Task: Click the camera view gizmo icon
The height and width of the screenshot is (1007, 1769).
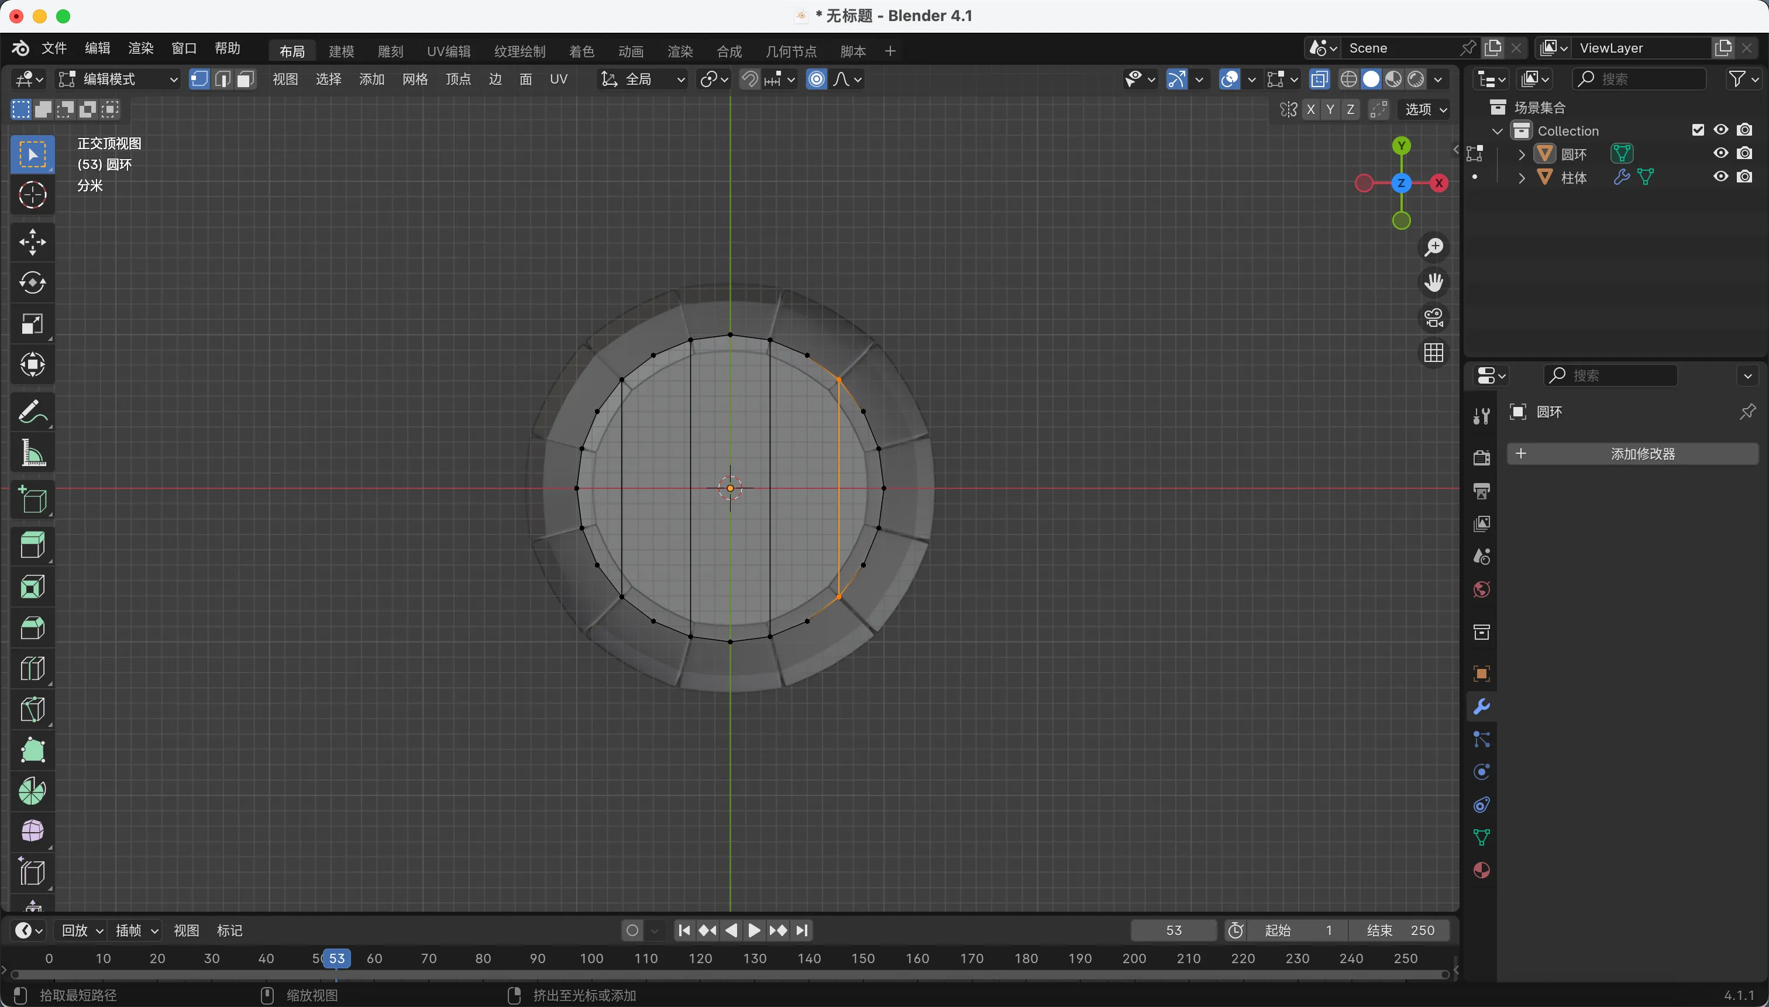Action: pos(1433,318)
